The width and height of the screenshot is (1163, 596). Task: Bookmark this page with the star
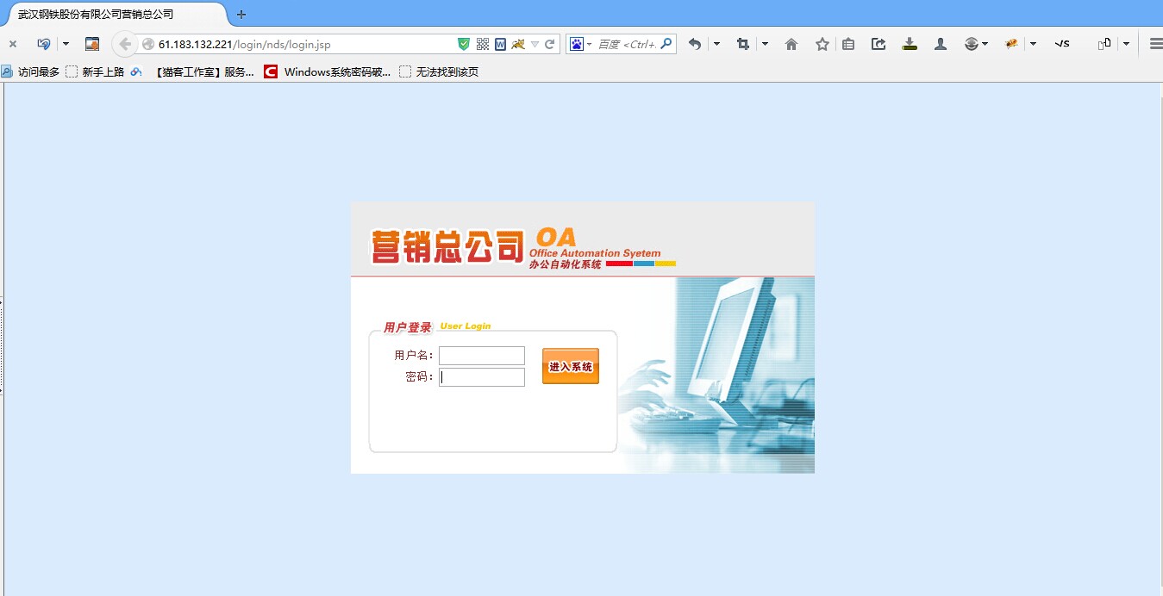[822, 44]
